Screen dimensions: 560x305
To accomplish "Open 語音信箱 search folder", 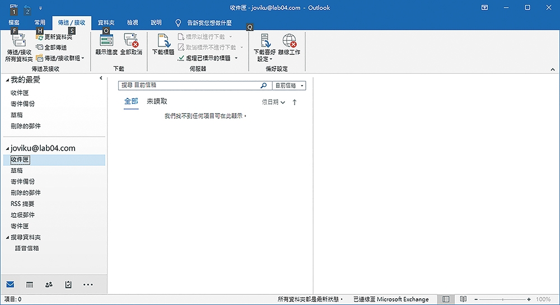I will point(27,248).
